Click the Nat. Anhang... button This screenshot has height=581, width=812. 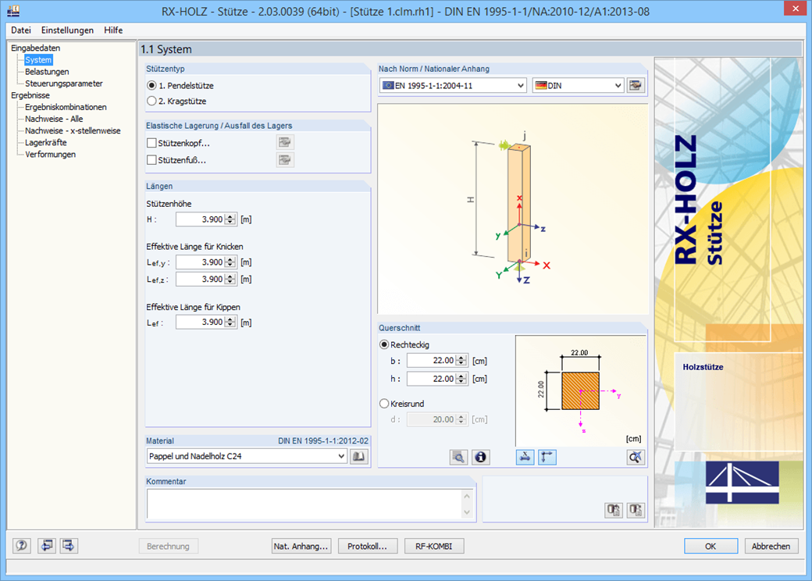301,547
